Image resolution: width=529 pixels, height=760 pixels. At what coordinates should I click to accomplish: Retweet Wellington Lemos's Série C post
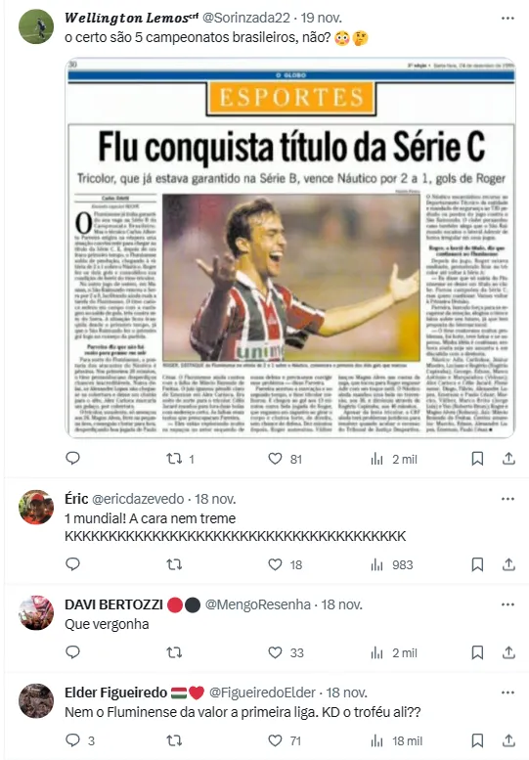click(180, 459)
